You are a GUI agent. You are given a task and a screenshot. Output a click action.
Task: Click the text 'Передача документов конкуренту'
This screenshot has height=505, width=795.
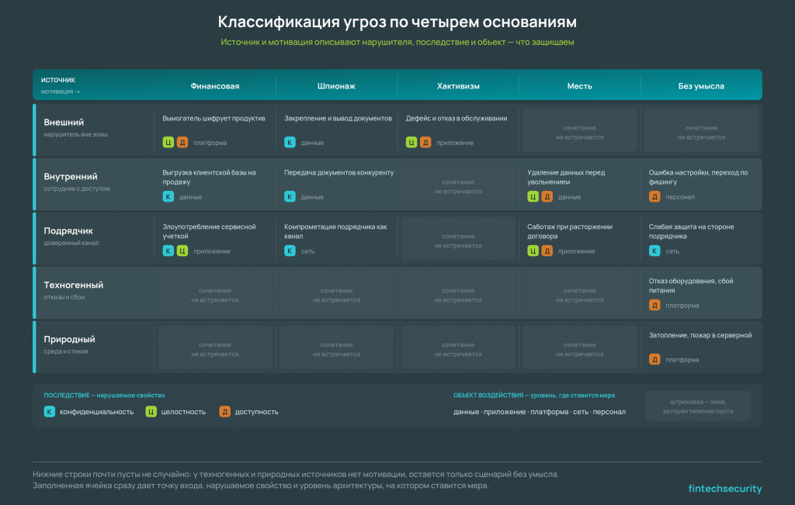(x=339, y=172)
